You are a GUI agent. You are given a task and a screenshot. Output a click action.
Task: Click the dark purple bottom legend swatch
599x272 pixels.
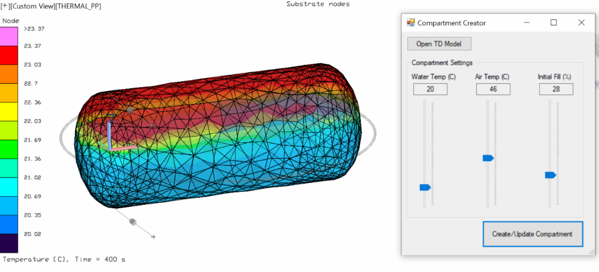point(9,243)
